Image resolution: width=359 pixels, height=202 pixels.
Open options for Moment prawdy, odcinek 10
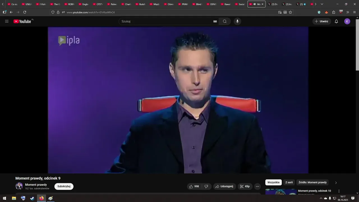click(339, 191)
